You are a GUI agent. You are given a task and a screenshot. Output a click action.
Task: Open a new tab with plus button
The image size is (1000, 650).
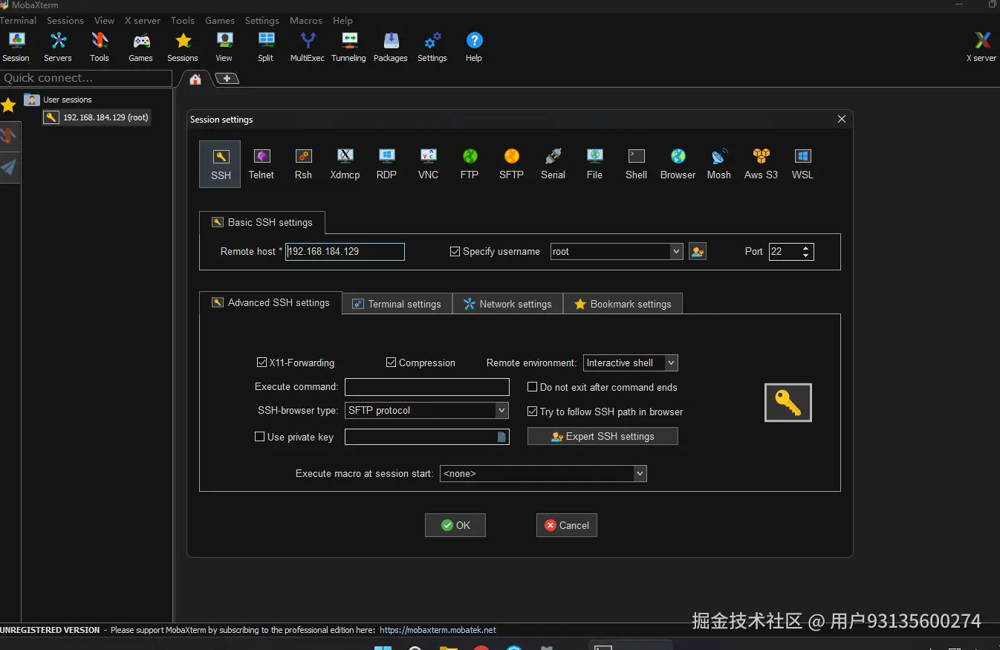coord(227,78)
